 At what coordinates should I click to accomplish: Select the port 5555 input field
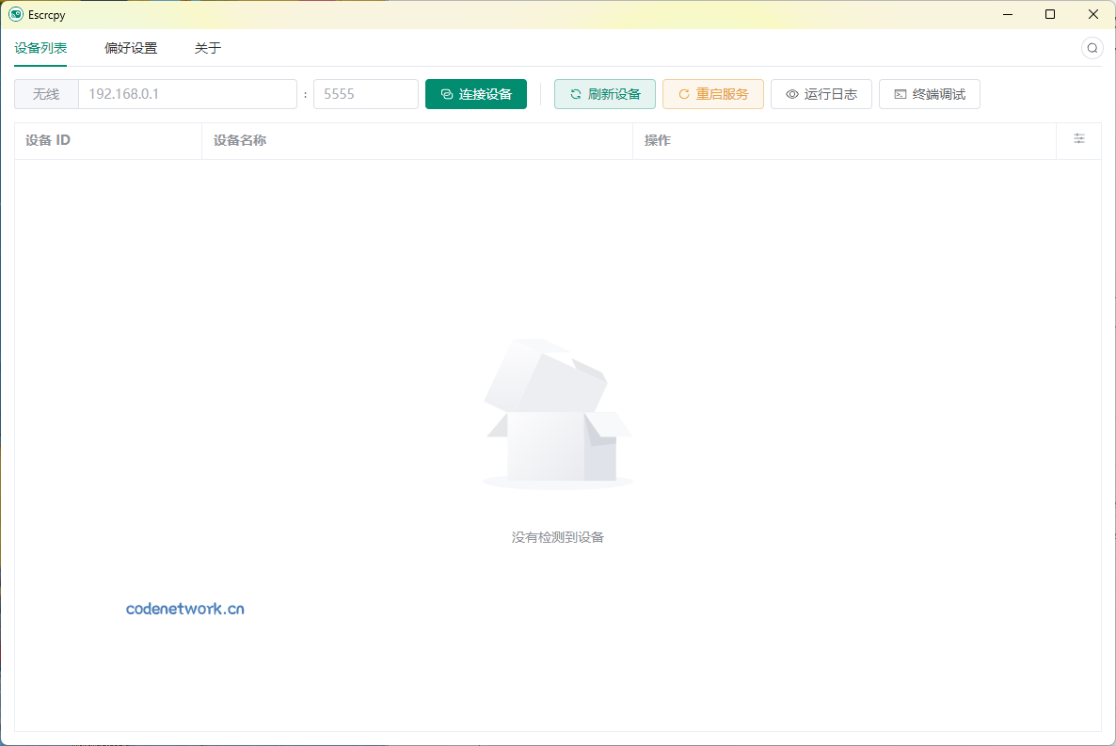click(x=365, y=93)
